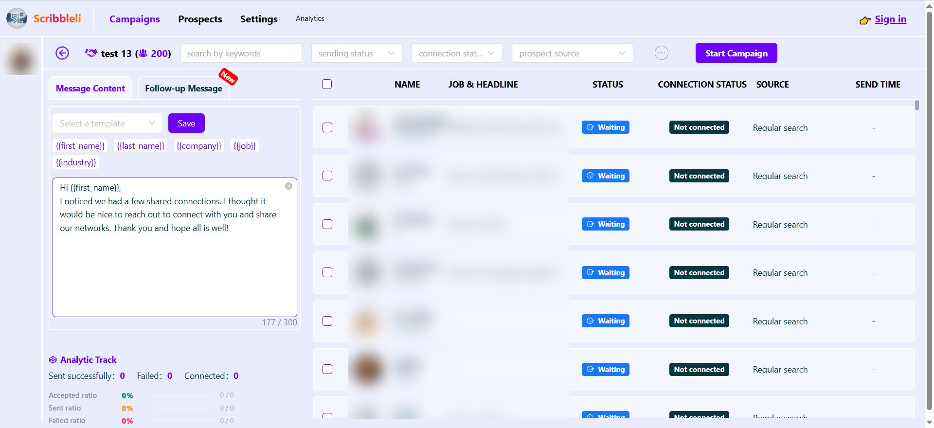Click the pointing hand icon beside Sign in

tap(865, 20)
